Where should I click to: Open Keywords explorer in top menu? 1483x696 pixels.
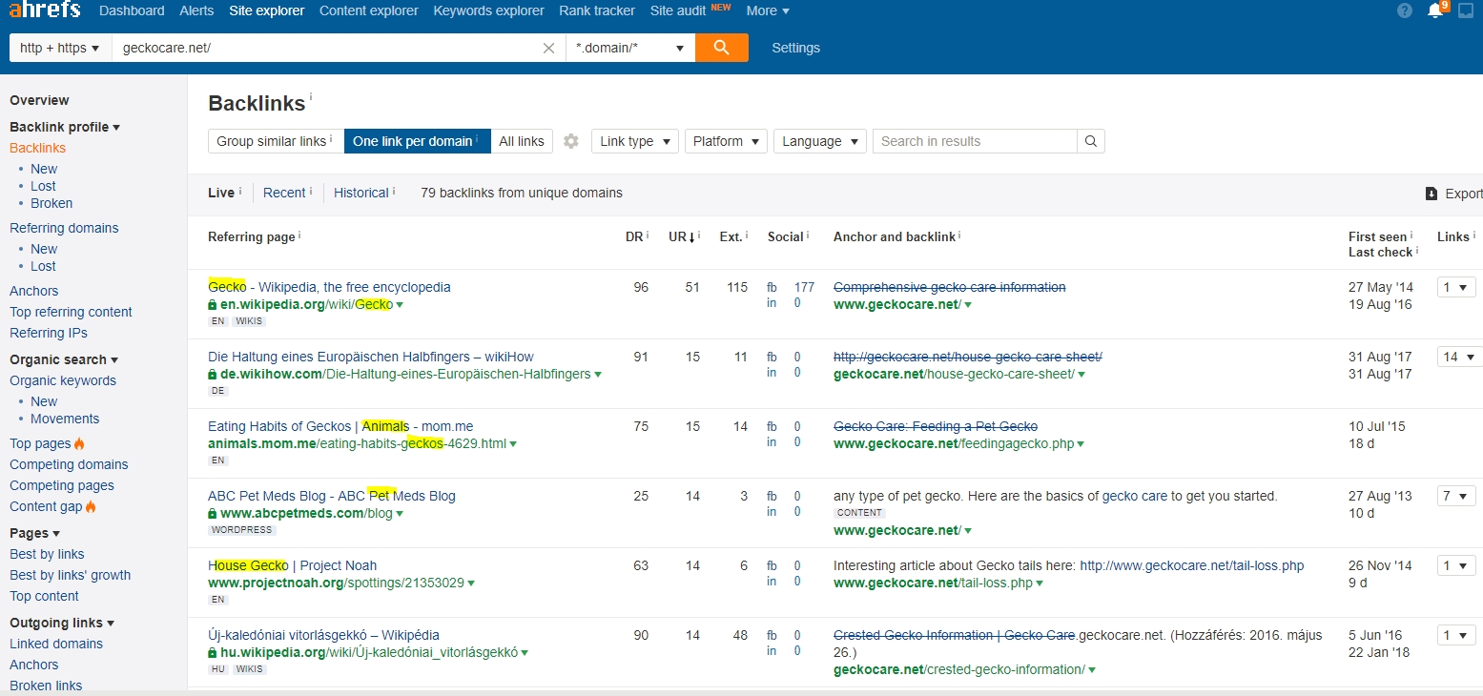(x=488, y=11)
